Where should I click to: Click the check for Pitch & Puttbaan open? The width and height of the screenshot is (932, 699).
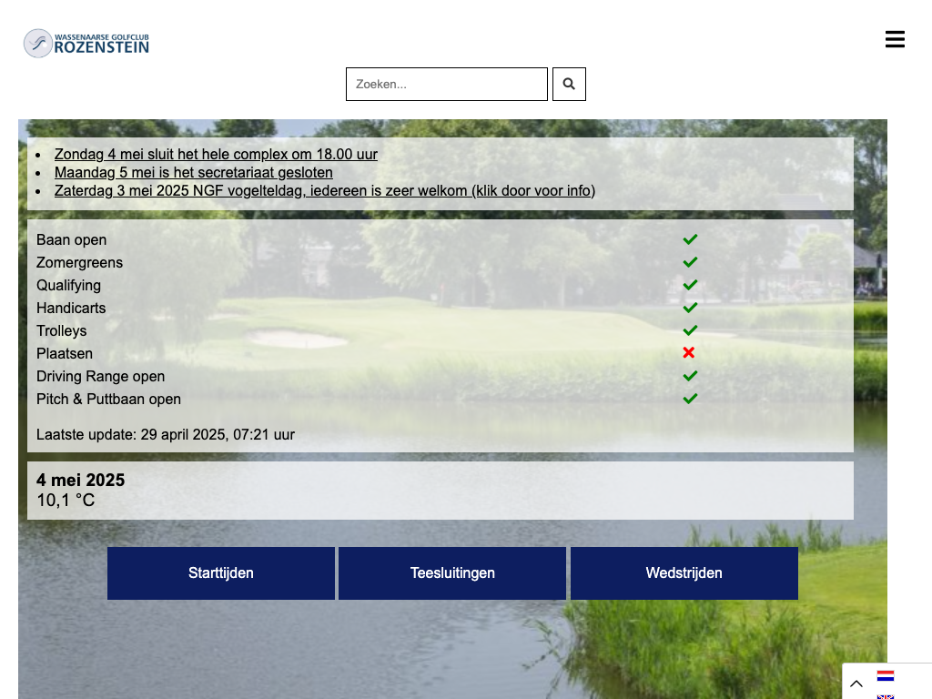pyautogui.click(x=690, y=399)
